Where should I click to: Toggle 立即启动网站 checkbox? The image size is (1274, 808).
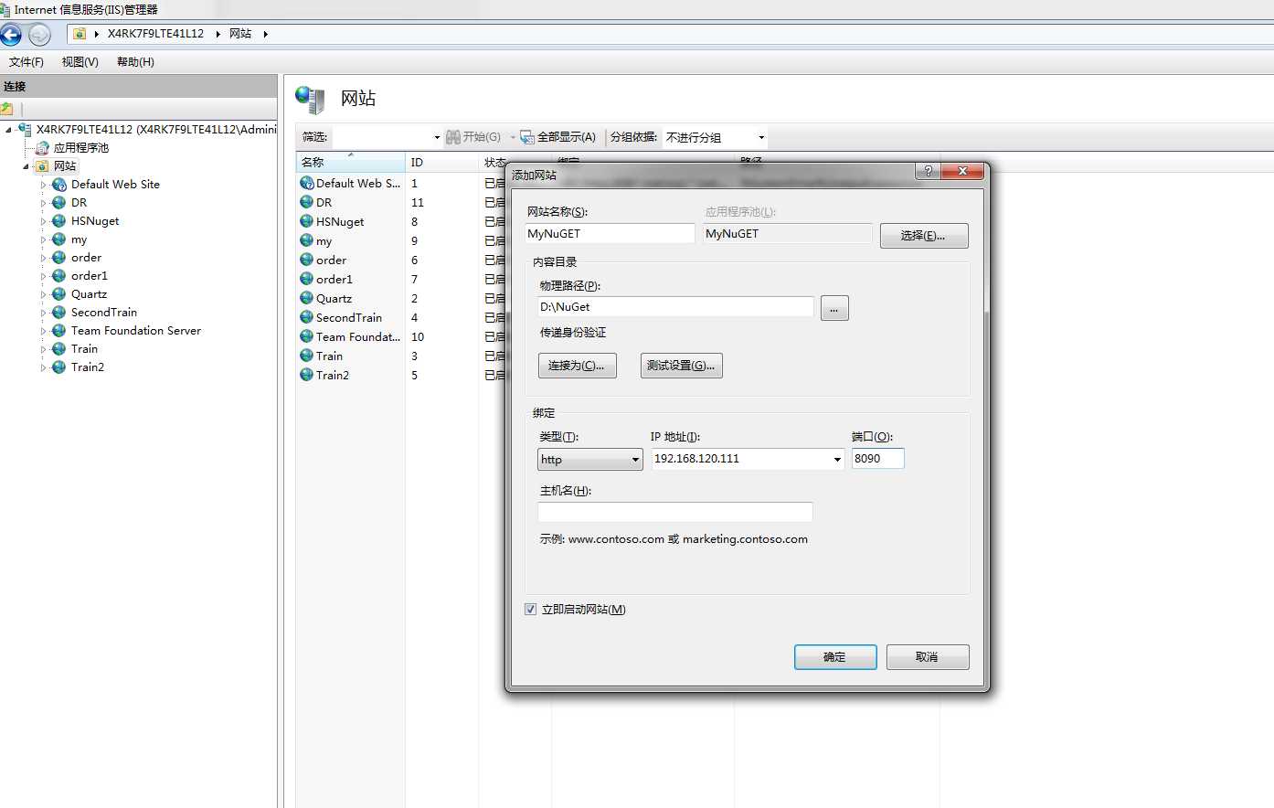[531, 610]
